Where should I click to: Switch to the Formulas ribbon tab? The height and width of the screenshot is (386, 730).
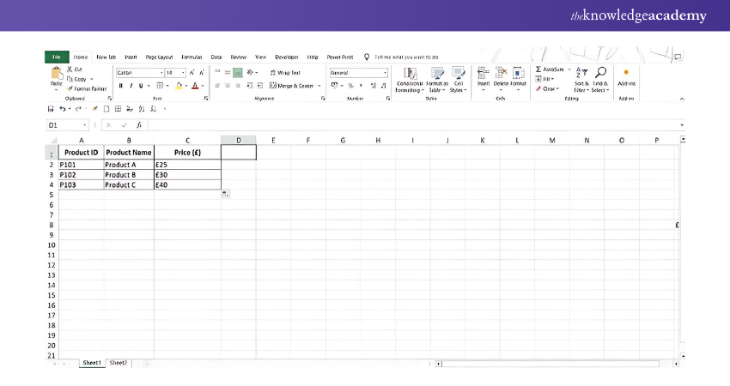(x=192, y=57)
